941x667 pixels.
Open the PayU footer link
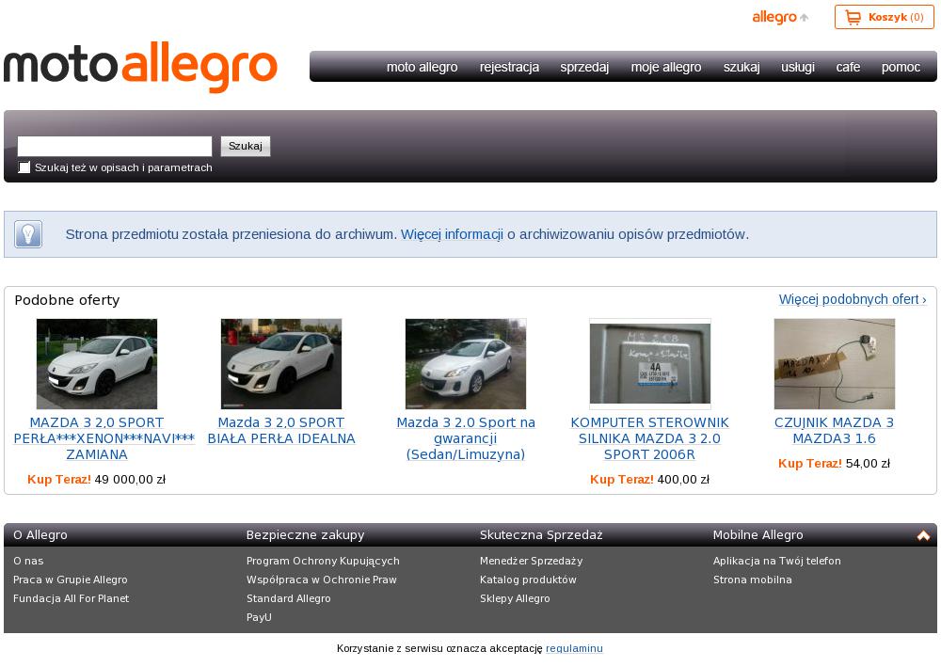pos(260,617)
